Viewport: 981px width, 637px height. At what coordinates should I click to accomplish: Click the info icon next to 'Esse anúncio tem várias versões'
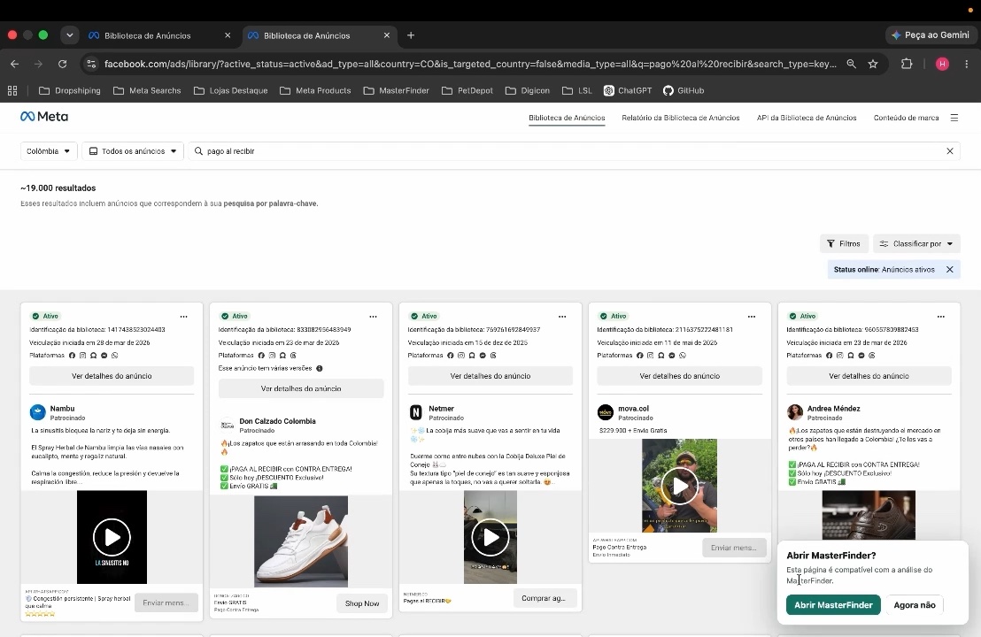tap(320, 368)
